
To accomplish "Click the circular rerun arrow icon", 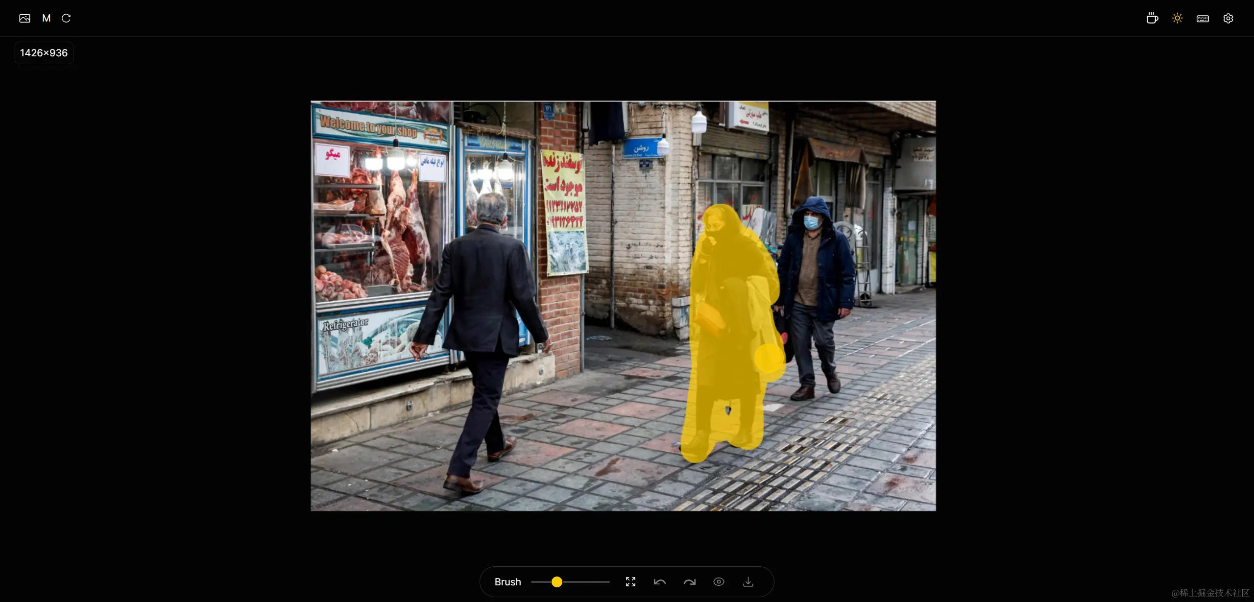I will pyautogui.click(x=66, y=18).
